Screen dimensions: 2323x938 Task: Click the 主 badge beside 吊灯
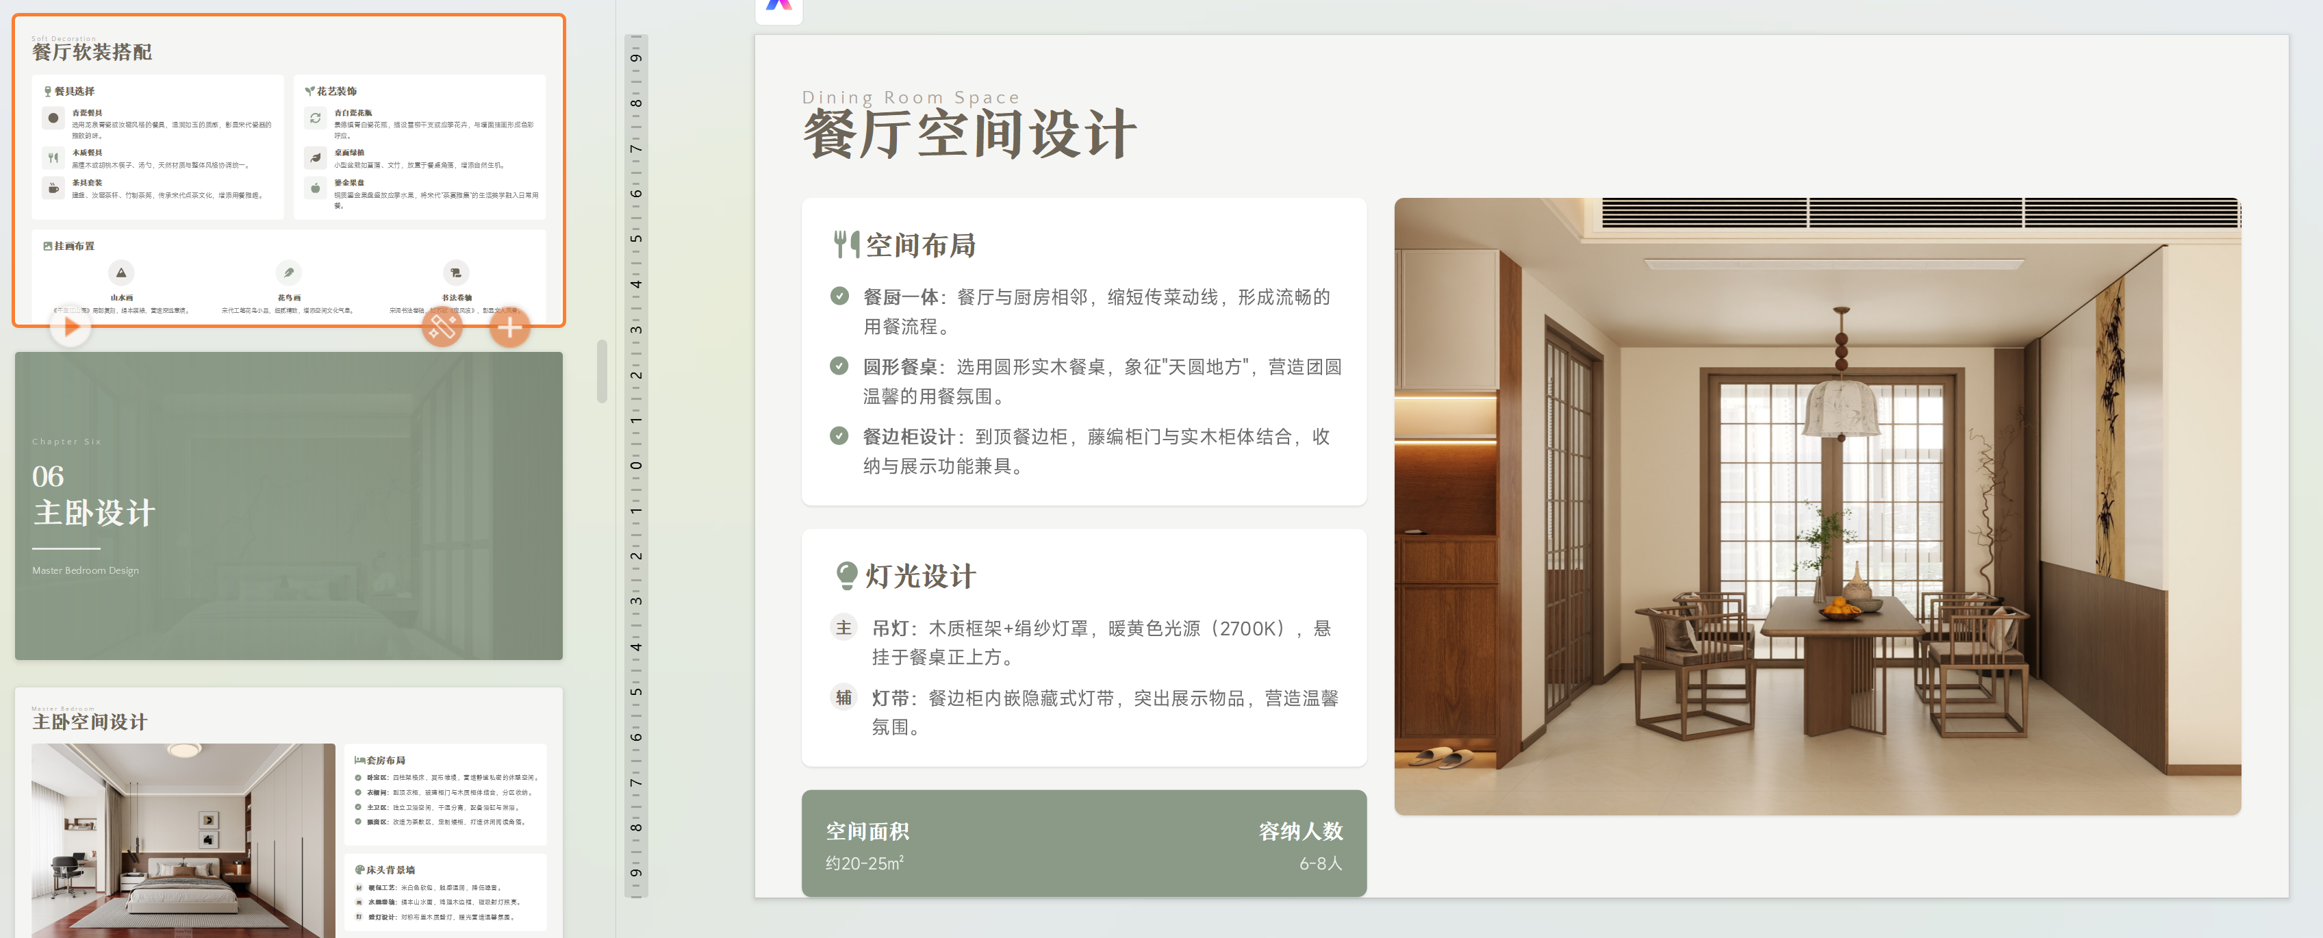point(843,627)
